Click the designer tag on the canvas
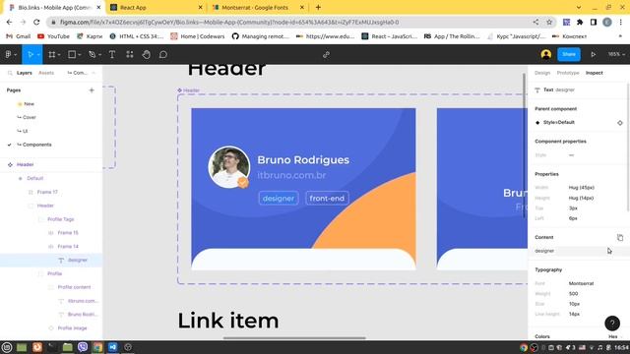Screen dimensions: 630x354 pyautogui.click(x=279, y=199)
